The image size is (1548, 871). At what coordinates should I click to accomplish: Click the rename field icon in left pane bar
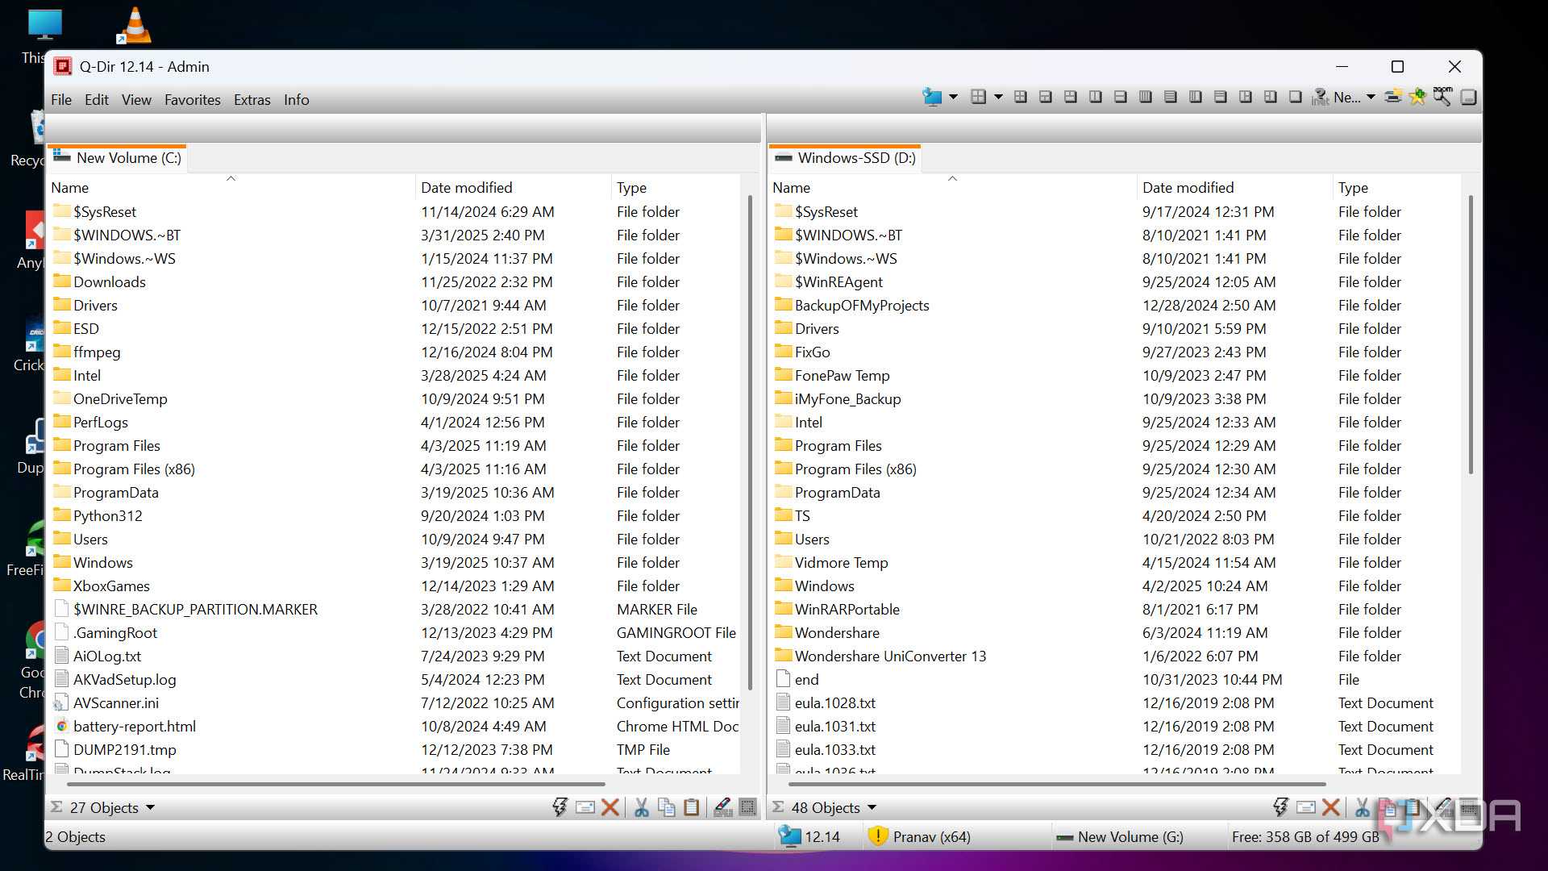tap(585, 807)
